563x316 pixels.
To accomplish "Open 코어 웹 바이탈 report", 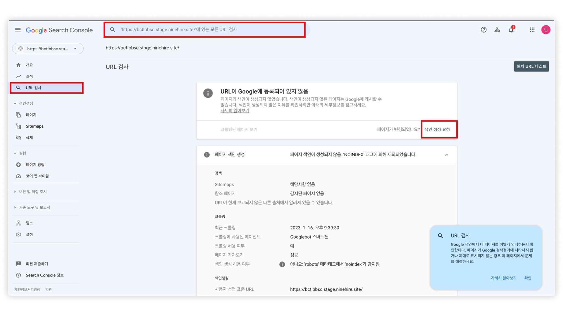I will pyautogui.click(x=37, y=176).
